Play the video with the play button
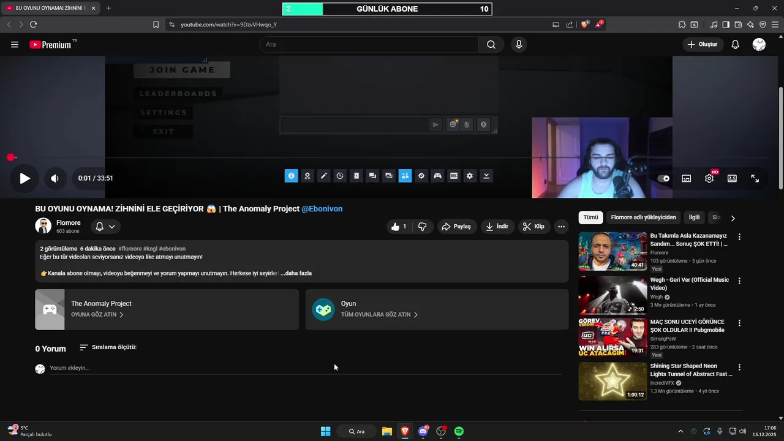Viewport: 784px width, 441px height. tap(24, 178)
